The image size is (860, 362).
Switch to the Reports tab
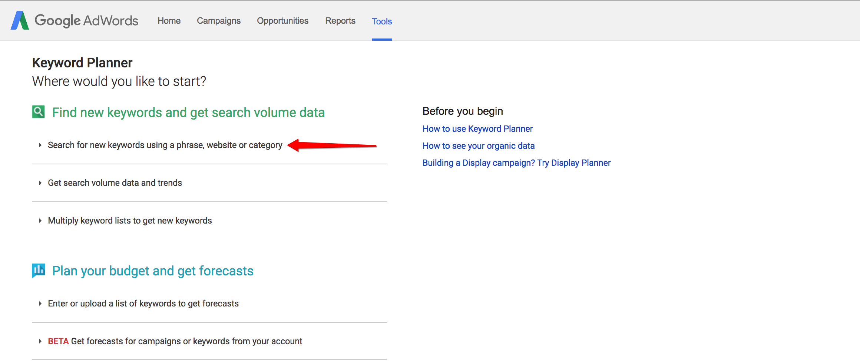coord(340,21)
